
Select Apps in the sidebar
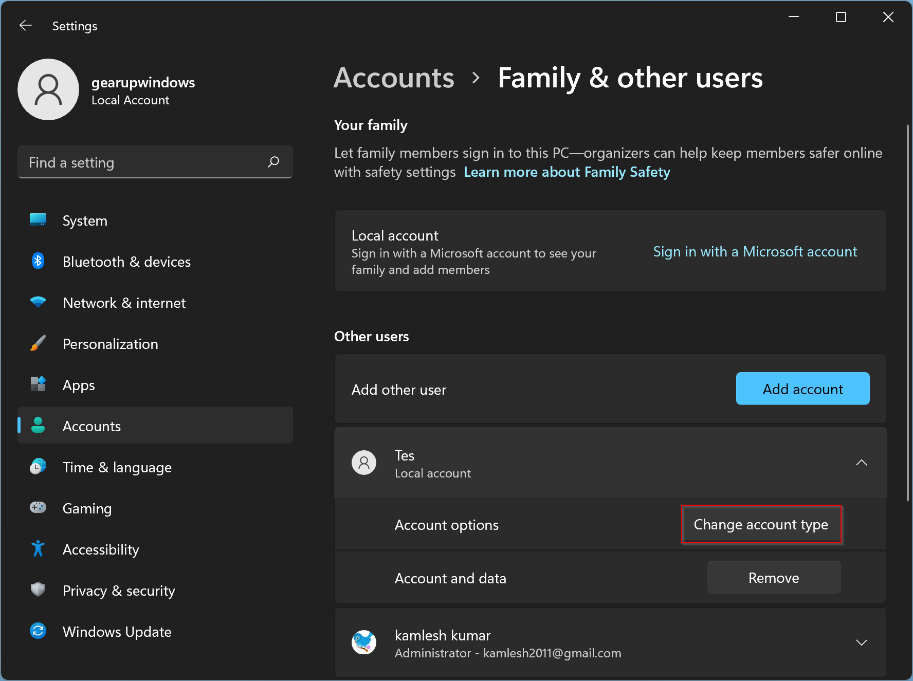tap(155, 385)
